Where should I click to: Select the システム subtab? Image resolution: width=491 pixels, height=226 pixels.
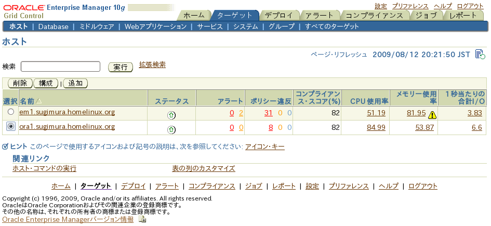point(245,26)
